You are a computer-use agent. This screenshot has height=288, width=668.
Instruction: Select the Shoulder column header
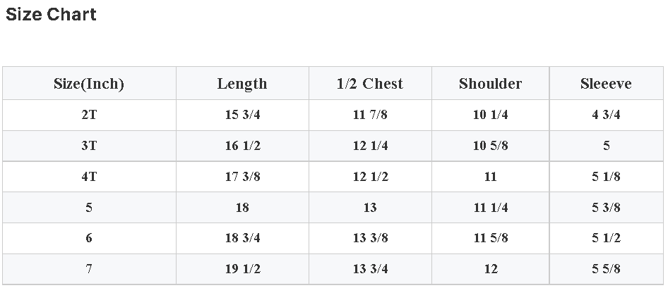click(x=490, y=84)
